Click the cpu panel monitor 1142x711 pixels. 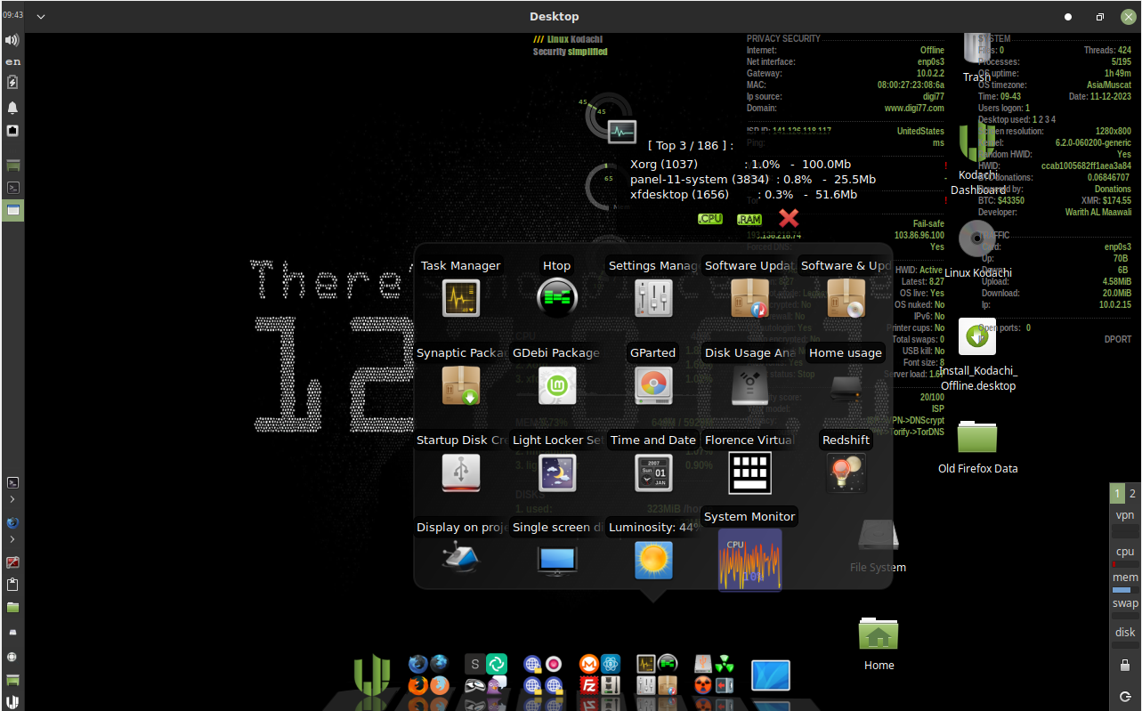tap(1125, 556)
